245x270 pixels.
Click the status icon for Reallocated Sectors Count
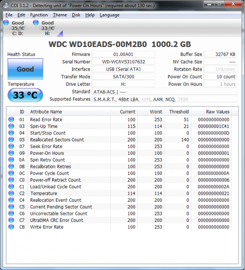[x=11, y=140]
